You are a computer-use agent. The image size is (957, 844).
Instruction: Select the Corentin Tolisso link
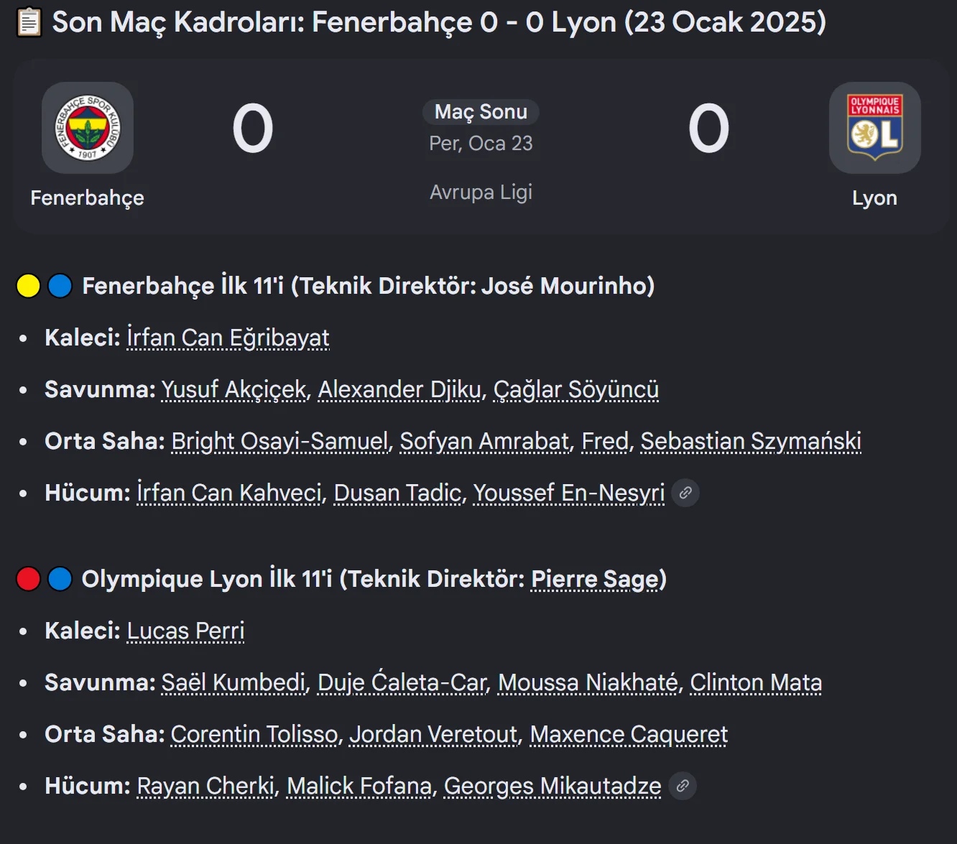pyautogui.click(x=254, y=734)
